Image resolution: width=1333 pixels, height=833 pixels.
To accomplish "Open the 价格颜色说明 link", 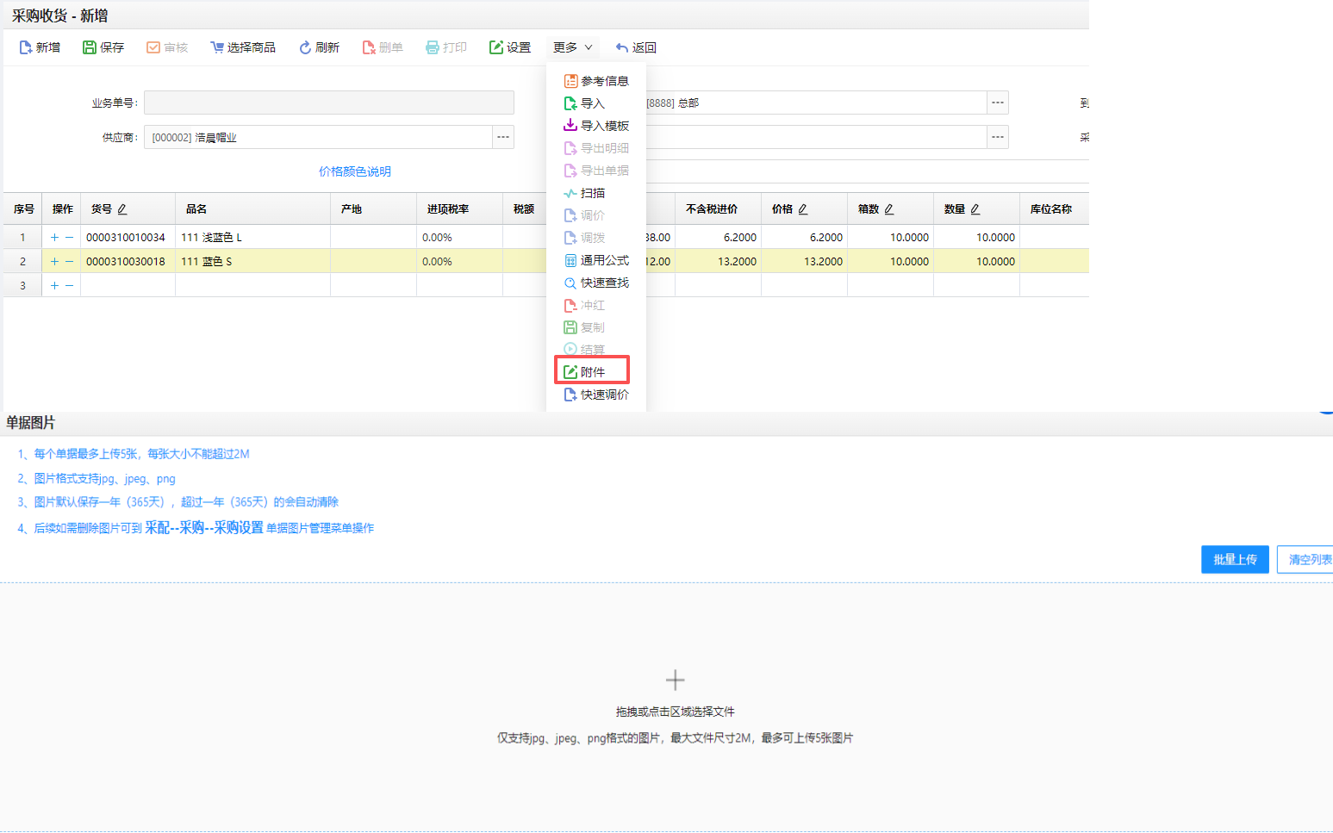I will click(x=355, y=171).
